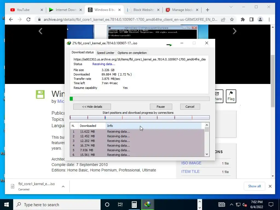The height and width of the screenshot is (210, 280).
Task: Open Chrome profile avatar menu
Action: pos(260,19)
